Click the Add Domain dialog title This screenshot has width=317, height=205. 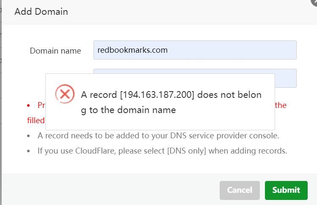41,11
